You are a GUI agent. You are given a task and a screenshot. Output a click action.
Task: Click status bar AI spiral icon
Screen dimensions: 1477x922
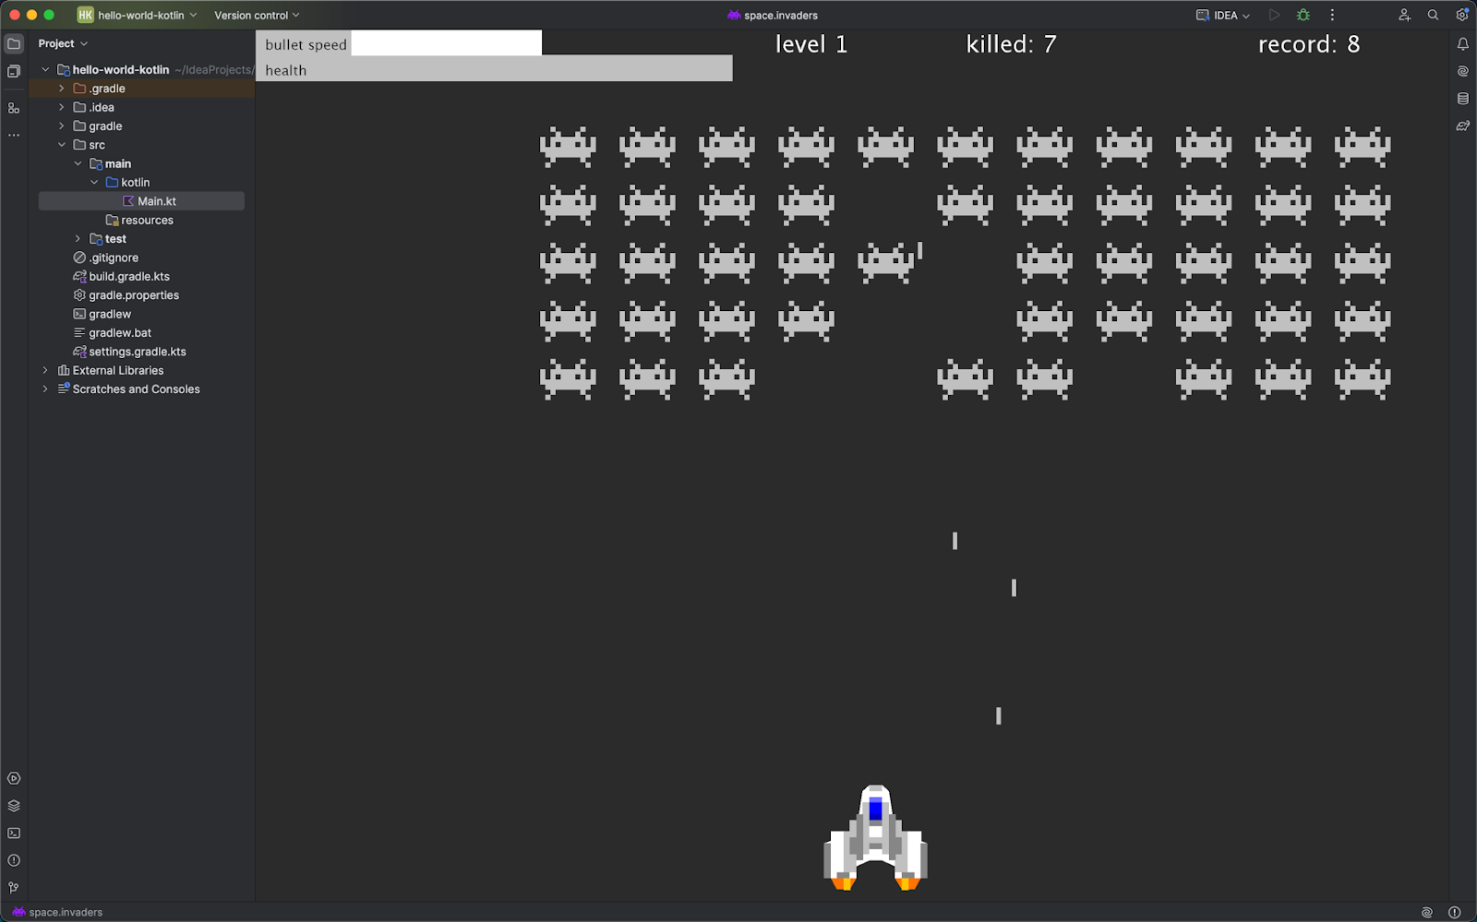pyautogui.click(x=1427, y=912)
